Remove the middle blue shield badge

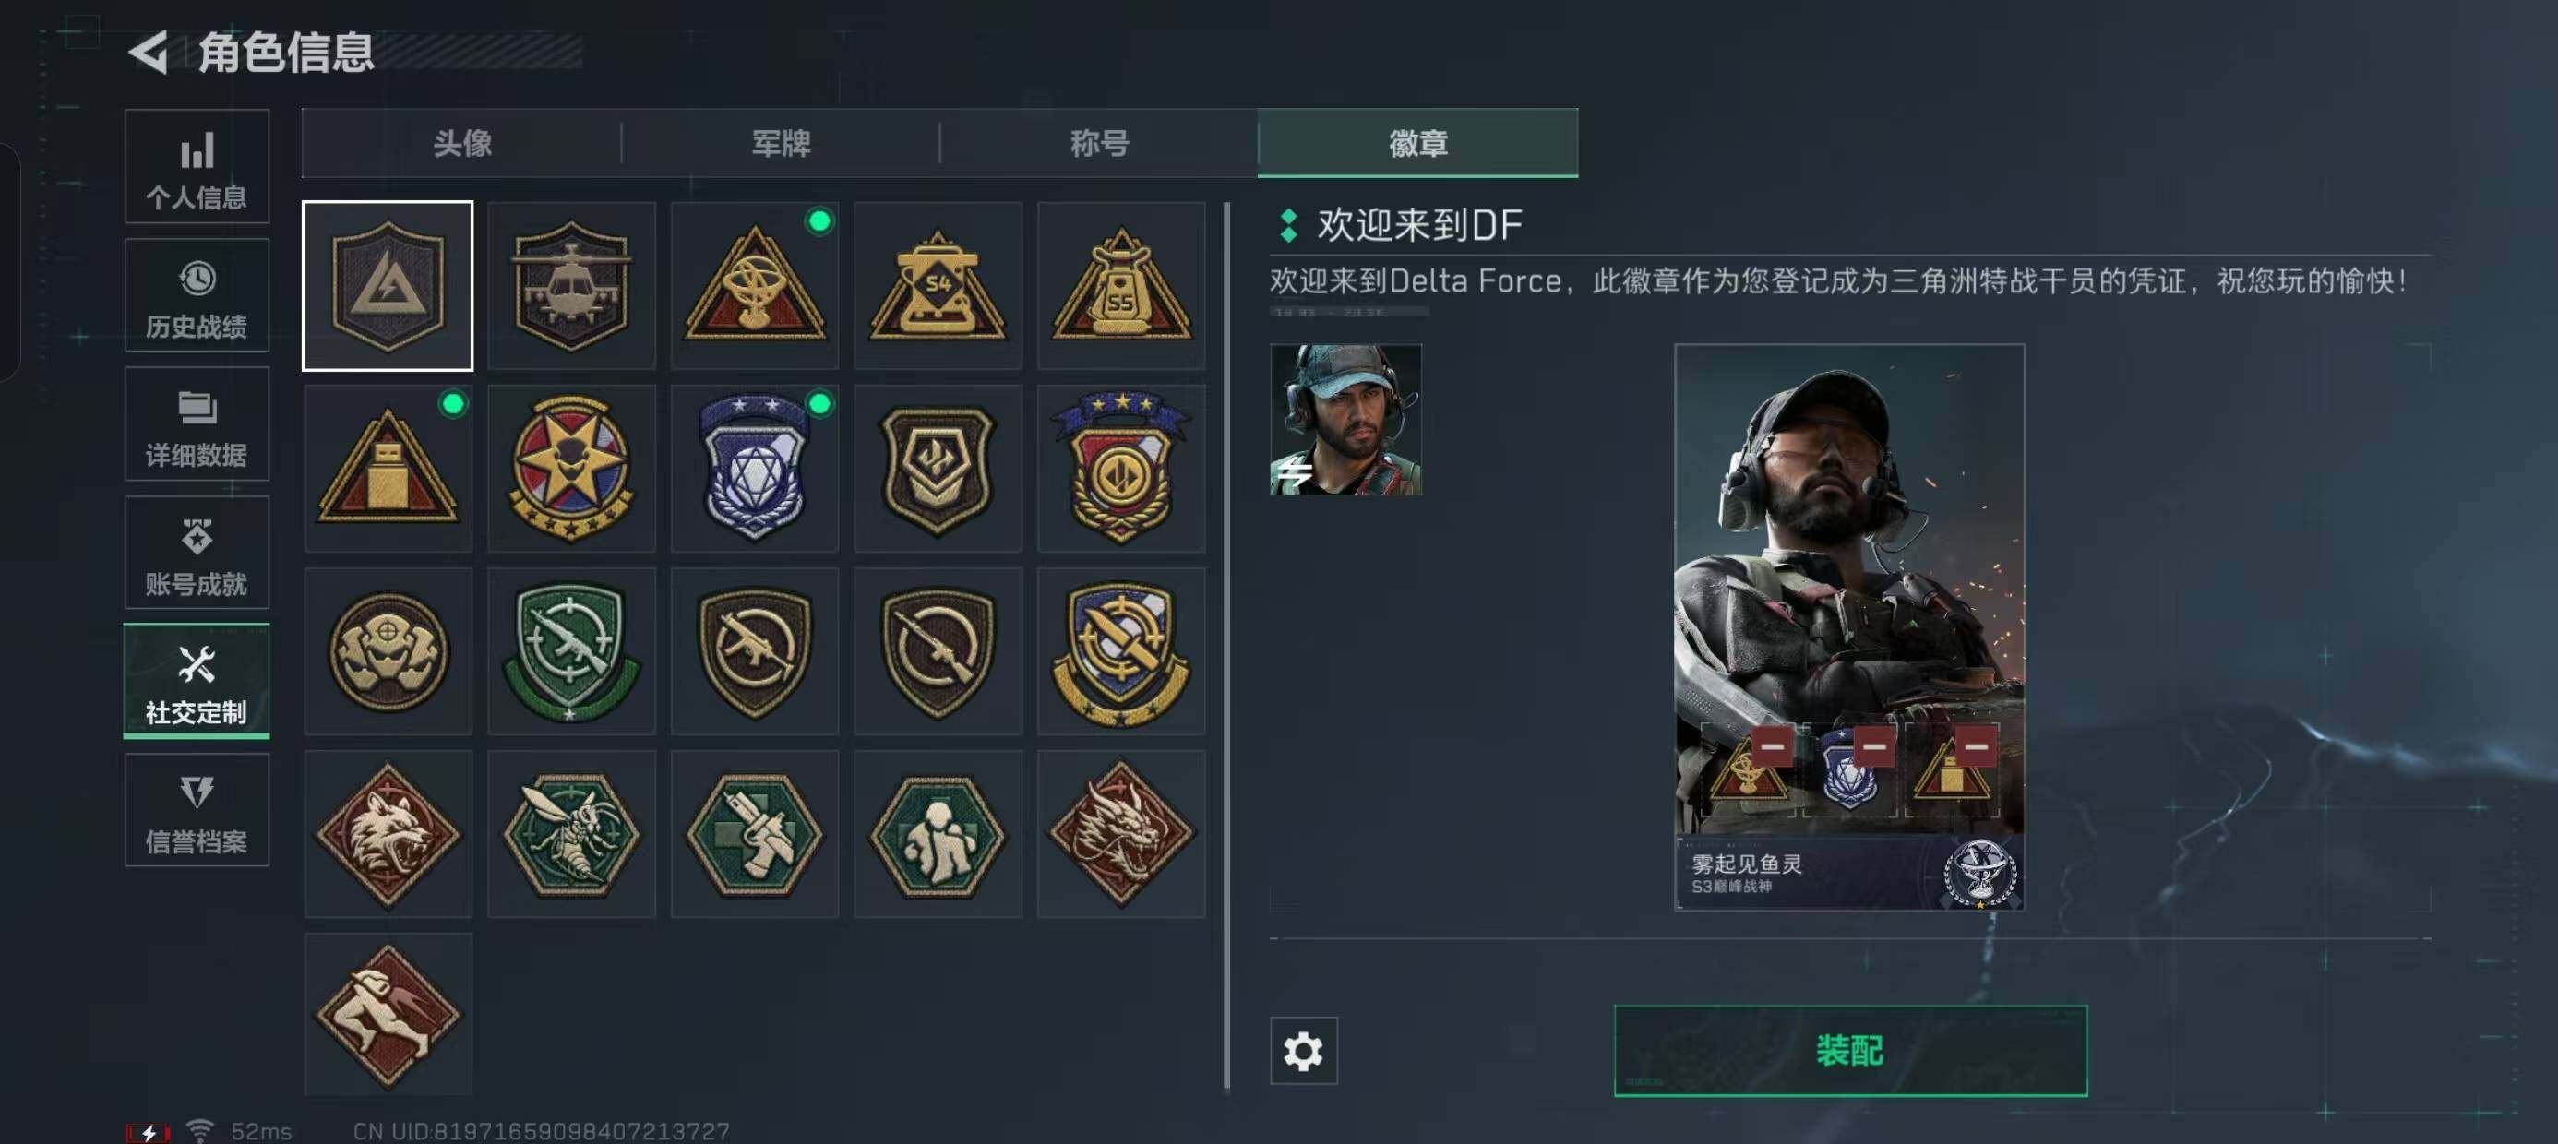[1874, 745]
